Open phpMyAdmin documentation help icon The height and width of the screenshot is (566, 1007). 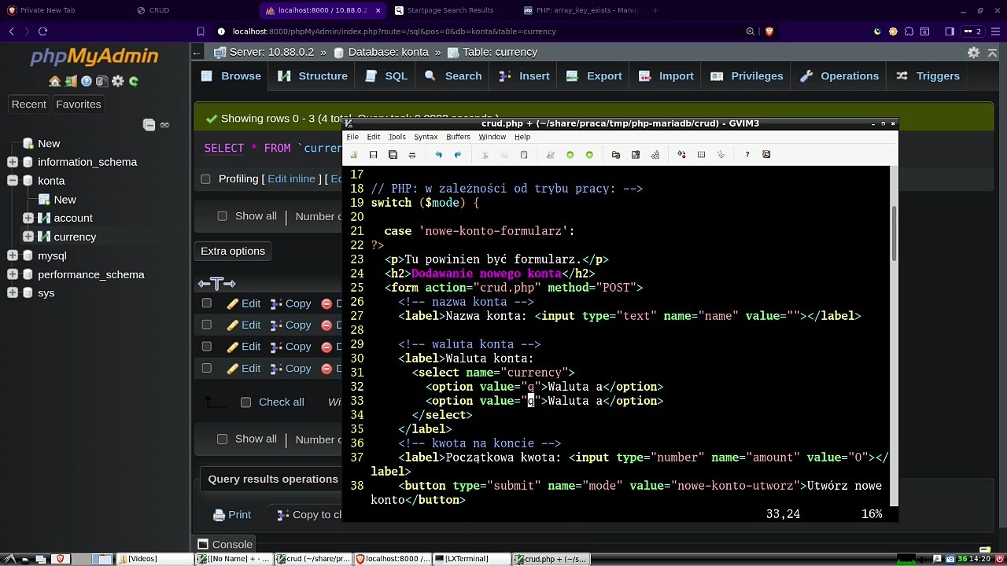tap(87, 81)
